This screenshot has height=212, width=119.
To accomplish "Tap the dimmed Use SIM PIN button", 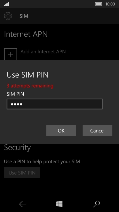I will [x=22, y=173].
